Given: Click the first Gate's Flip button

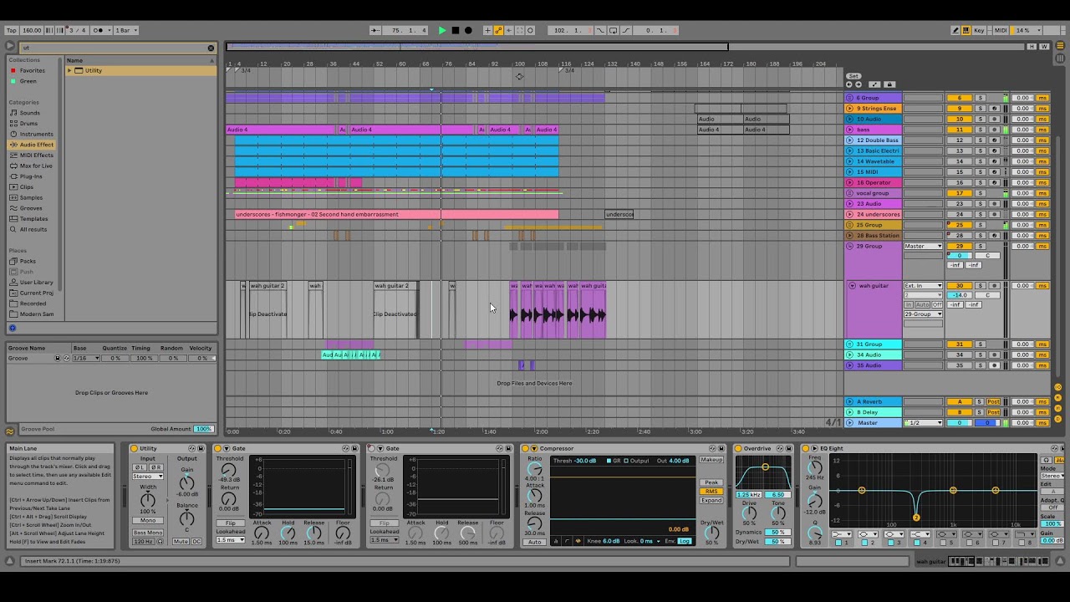Looking at the screenshot, I should point(231,523).
